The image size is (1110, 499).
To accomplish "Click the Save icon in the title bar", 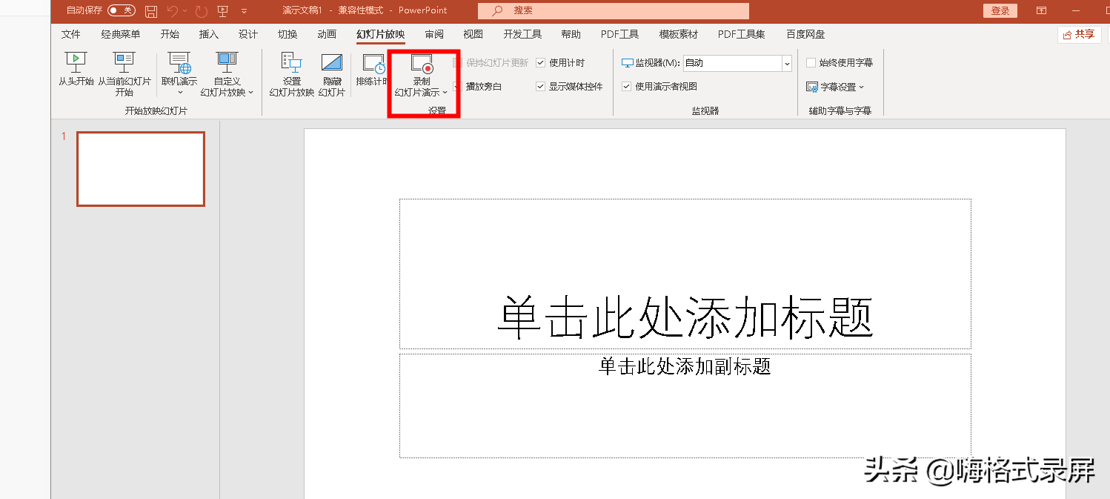I will pos(151,11).
